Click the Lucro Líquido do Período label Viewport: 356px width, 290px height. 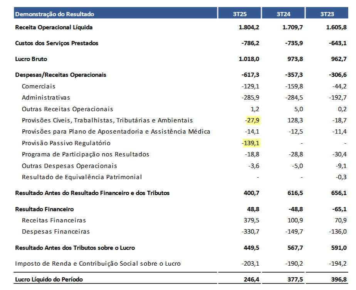click(x=49, y=280)
